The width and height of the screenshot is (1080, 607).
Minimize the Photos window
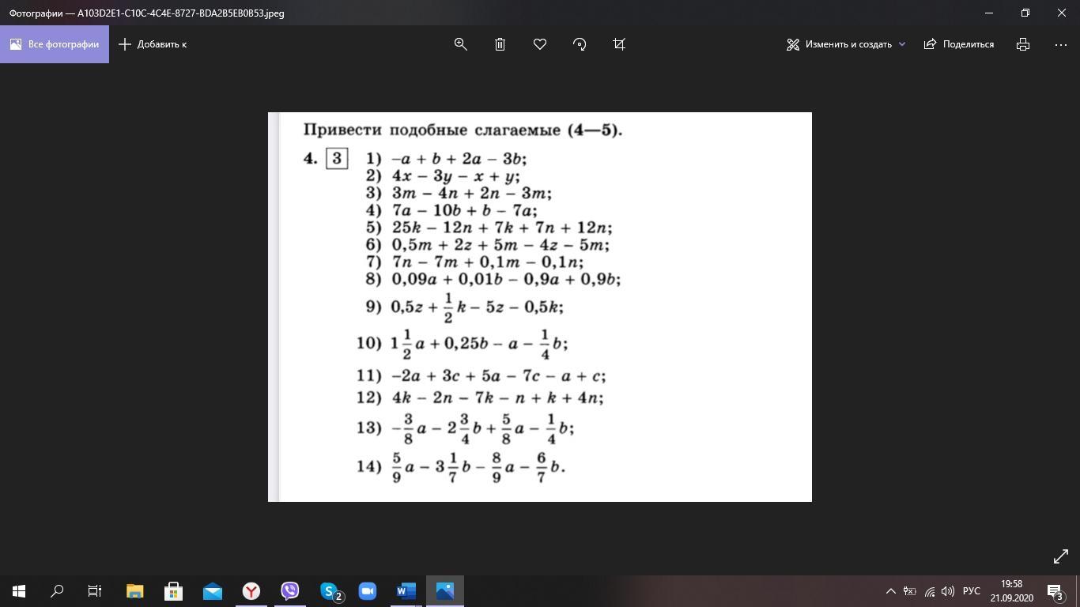[989, 13]
